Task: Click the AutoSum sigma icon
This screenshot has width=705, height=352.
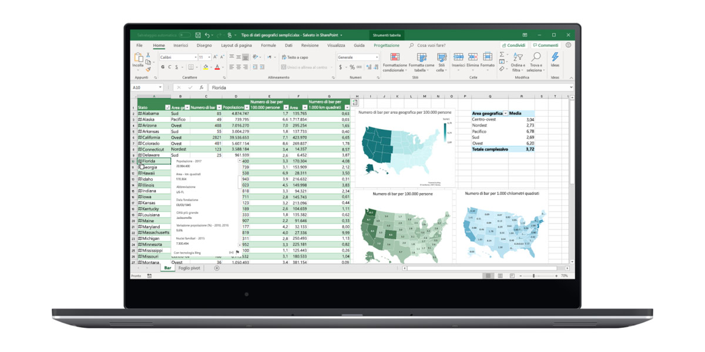Action: coord(502,55)
